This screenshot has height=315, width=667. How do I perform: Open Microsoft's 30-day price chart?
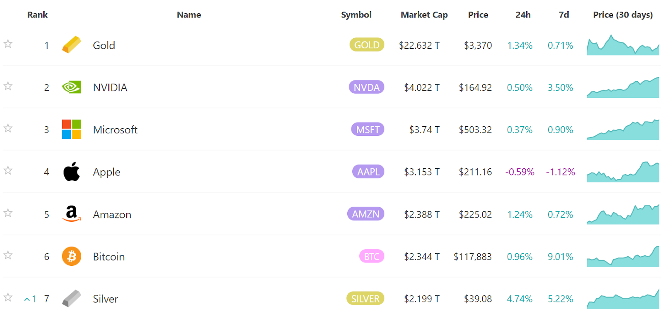pyautogui.click(x=623, y=129)
